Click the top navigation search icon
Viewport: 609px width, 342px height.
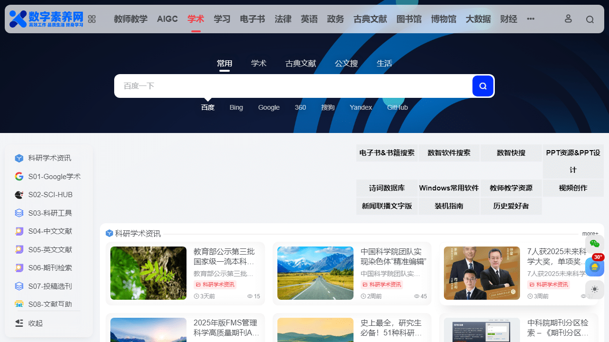(x=590, y=19)
